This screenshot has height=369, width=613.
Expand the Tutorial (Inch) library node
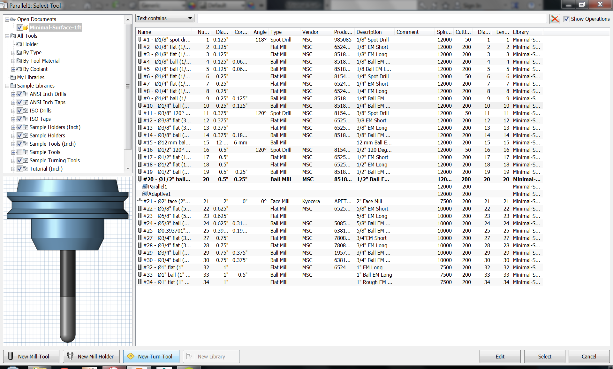(x=13, y=169)
